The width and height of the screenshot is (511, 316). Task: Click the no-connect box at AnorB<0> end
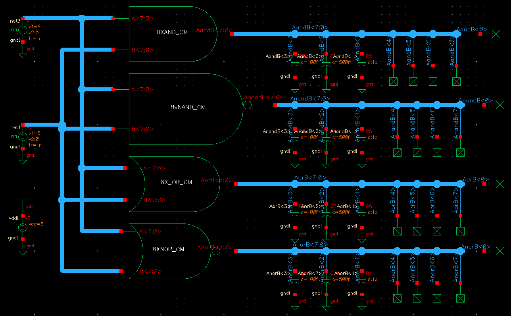pos(500,251)
